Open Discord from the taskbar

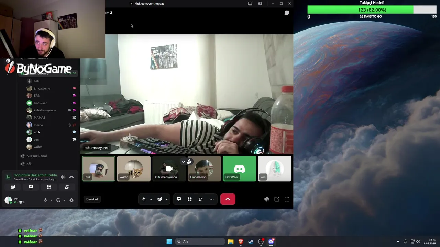(x=271, y=242)
